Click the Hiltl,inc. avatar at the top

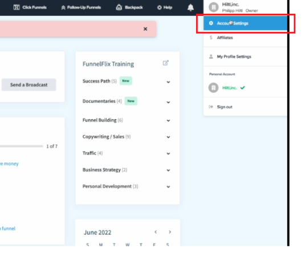(214, 7)
